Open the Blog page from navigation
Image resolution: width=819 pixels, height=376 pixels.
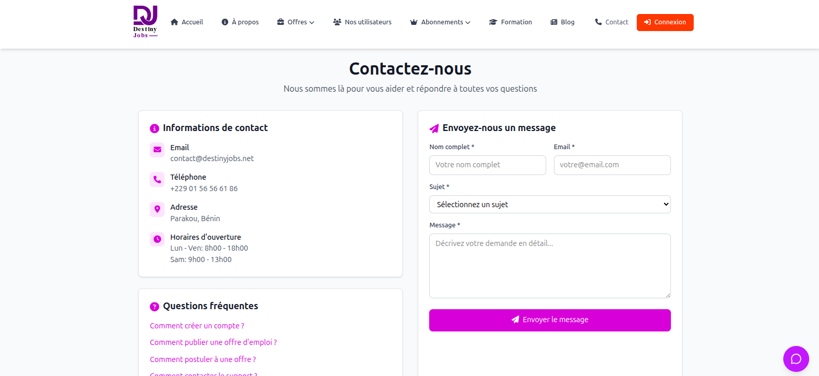click(x=562, y=22)
